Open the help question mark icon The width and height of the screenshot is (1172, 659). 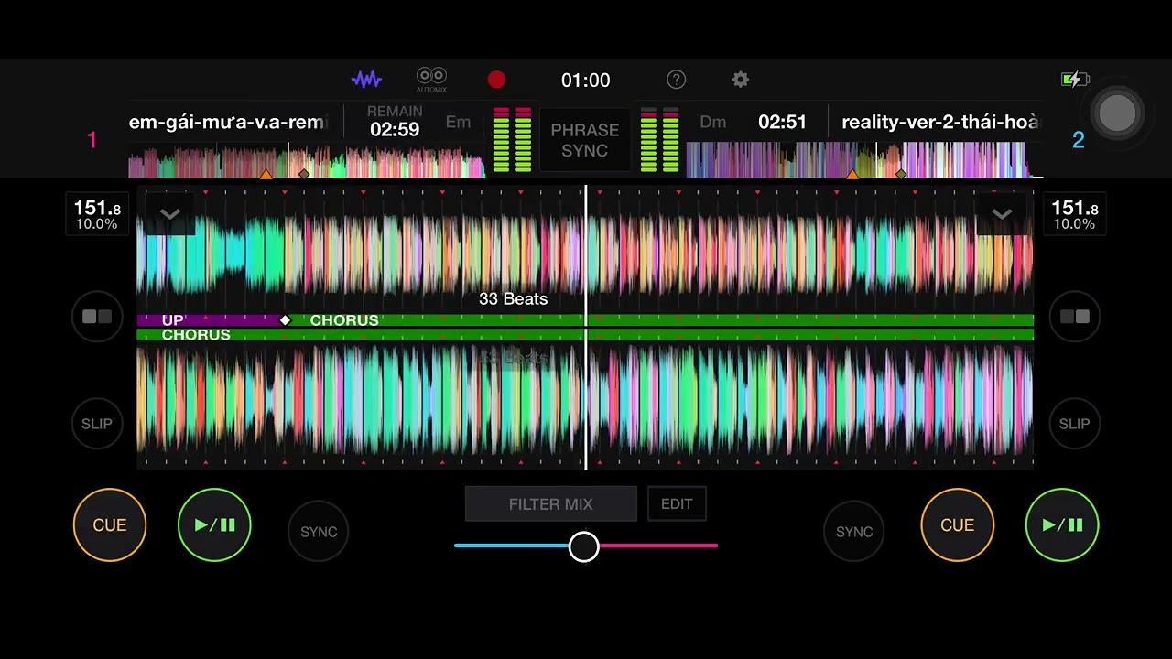click(x=676, y=80)
